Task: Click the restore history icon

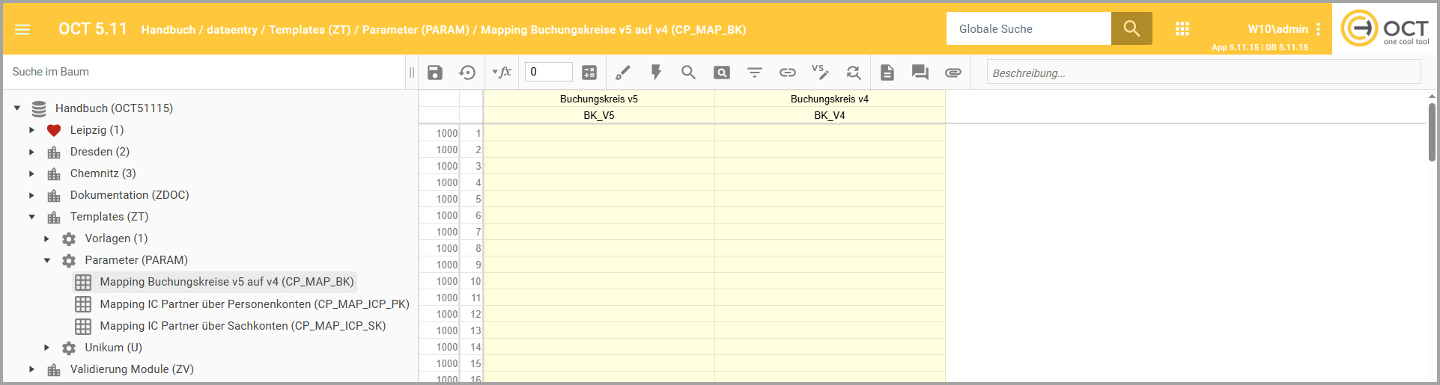Action: (467, 73)
